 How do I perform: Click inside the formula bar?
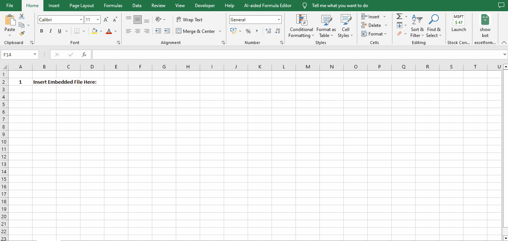click(x=262, y=54)
